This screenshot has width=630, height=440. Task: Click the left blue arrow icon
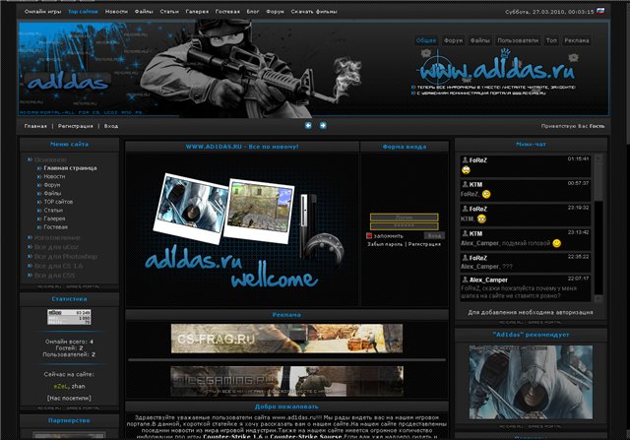pos(308,126)
